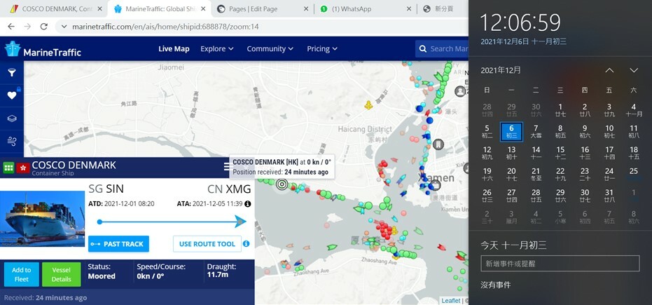Reload the page with browser refresh button
The width and height of the screenshot is (652, 305).
[44, 27]
